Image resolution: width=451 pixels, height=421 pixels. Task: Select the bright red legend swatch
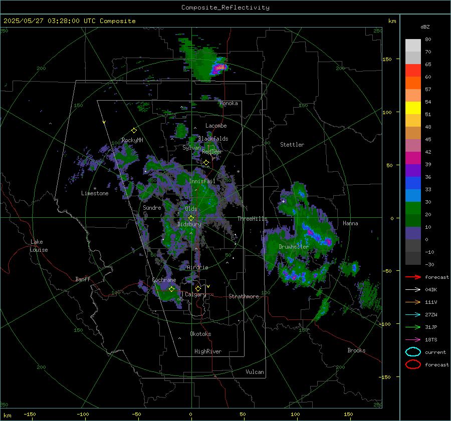point(413,70)
